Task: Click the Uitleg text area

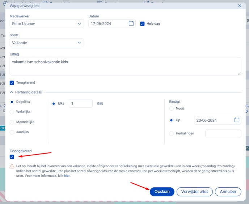Action: (125, 66)
